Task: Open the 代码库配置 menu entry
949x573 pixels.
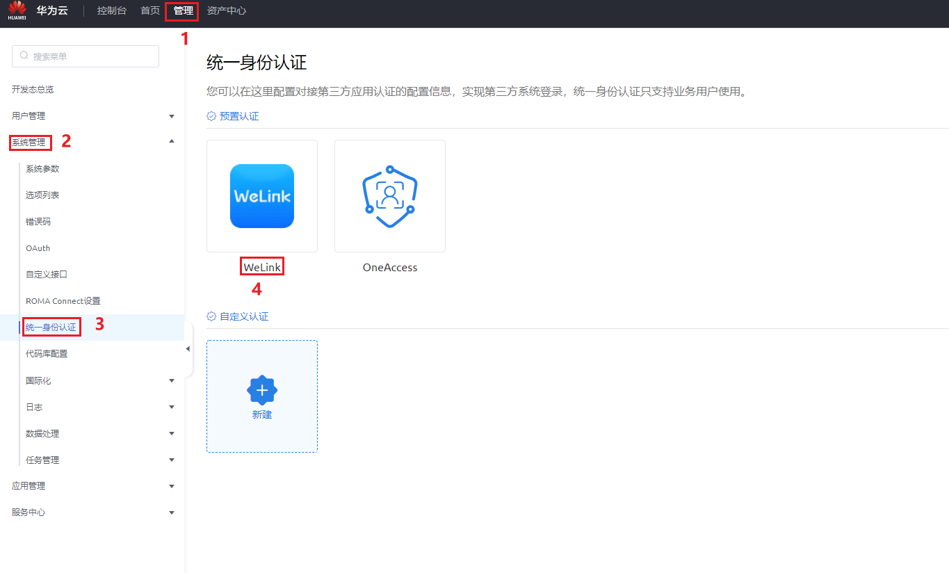Action: tap(47, 354)
